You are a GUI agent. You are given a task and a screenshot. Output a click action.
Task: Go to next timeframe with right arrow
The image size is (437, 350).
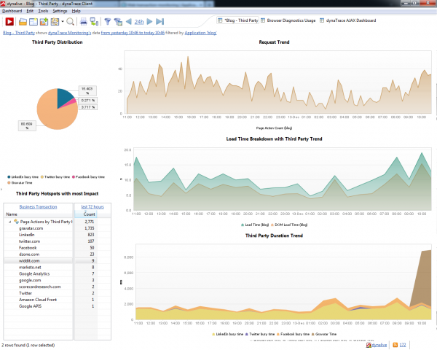[x=149, y=21]
